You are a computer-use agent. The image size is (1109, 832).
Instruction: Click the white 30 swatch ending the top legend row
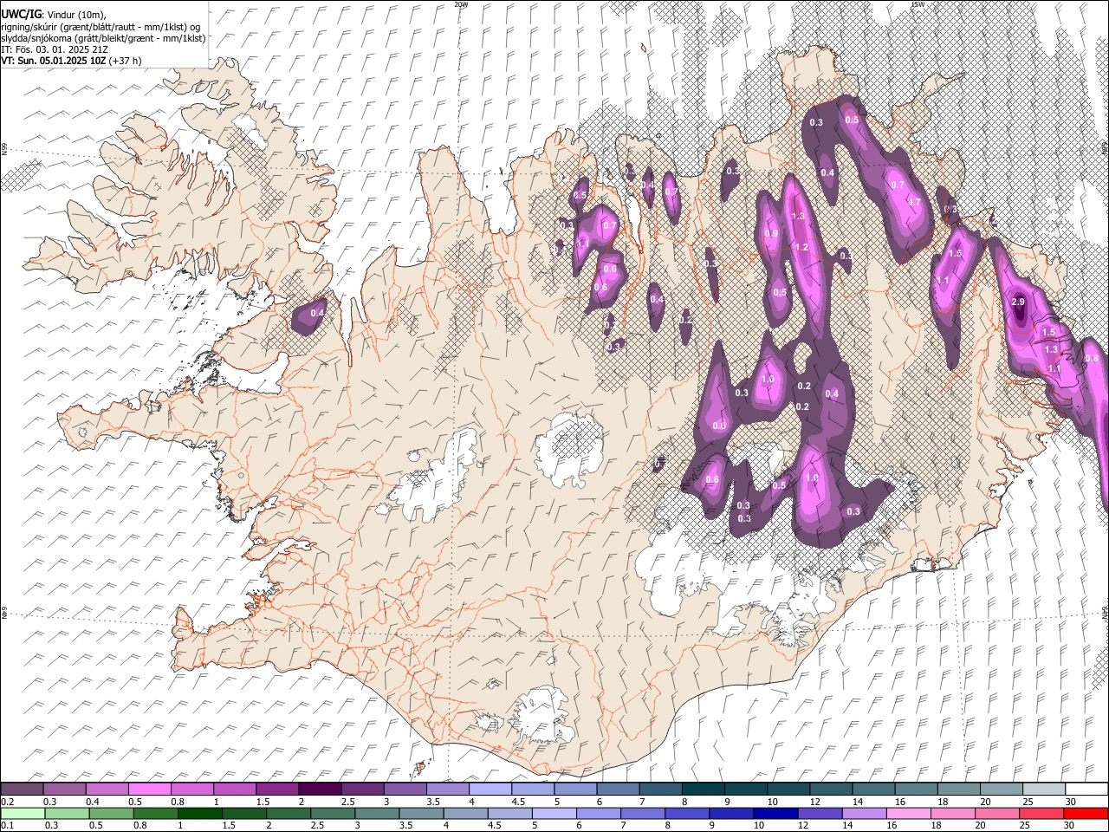[1086, 790]
